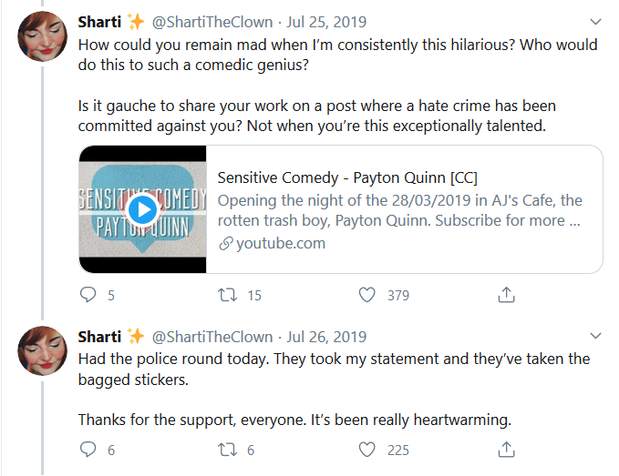Viewport: 619px width, 476px height.
Task: Reply to the Jul 26 tweet
Action: pyautogui.click(x=88, y=450)
